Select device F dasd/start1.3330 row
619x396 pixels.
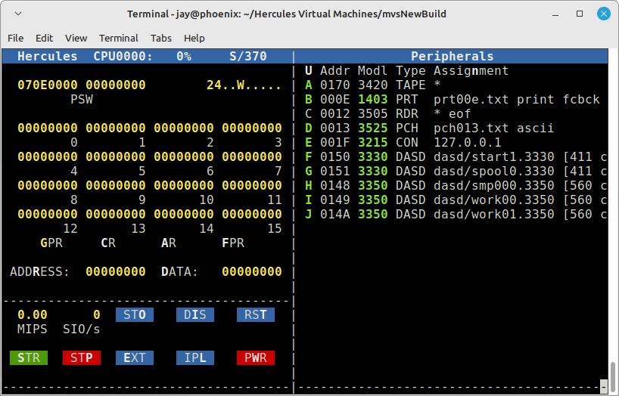pos(456,157)
